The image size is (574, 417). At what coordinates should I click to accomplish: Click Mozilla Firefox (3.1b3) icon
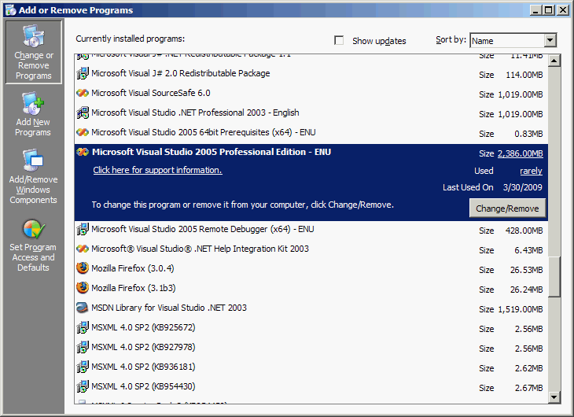pyautogui.click(x=83, y=288)
